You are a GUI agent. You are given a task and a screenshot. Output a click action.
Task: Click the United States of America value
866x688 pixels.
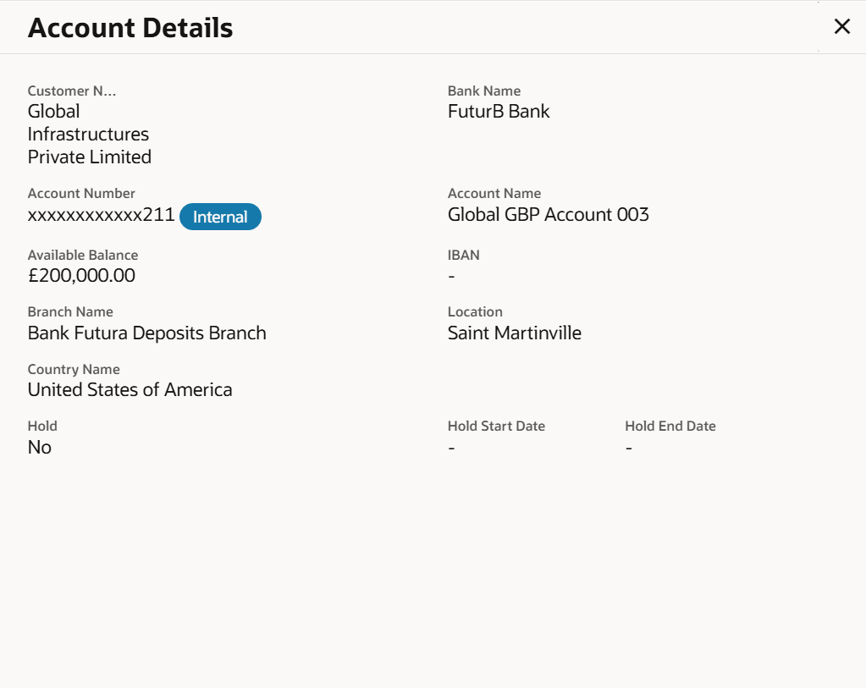(130, 390)
